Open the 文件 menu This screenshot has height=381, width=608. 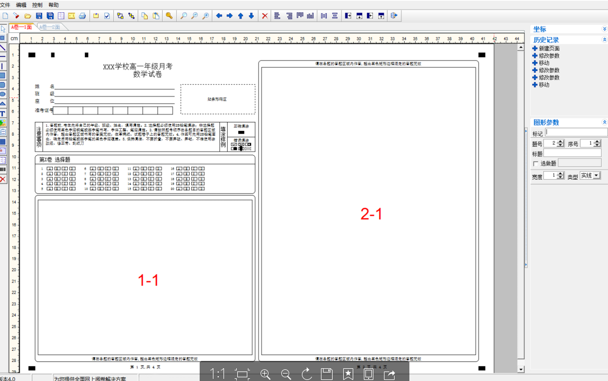point(5,5)
